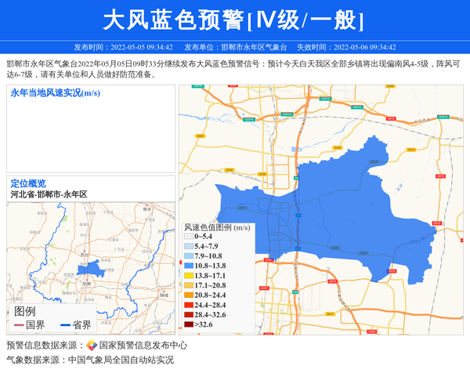Click the blue district on the overview map

91,269
